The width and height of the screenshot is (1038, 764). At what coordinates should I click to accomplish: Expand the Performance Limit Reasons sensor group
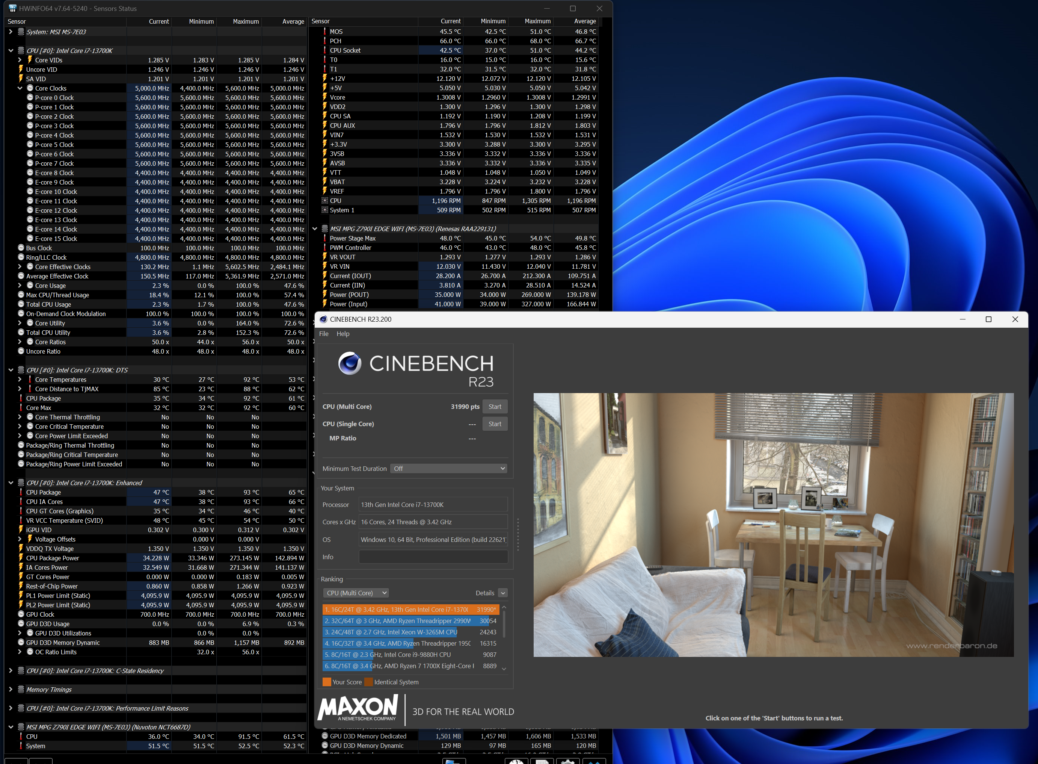click(11, 708)
